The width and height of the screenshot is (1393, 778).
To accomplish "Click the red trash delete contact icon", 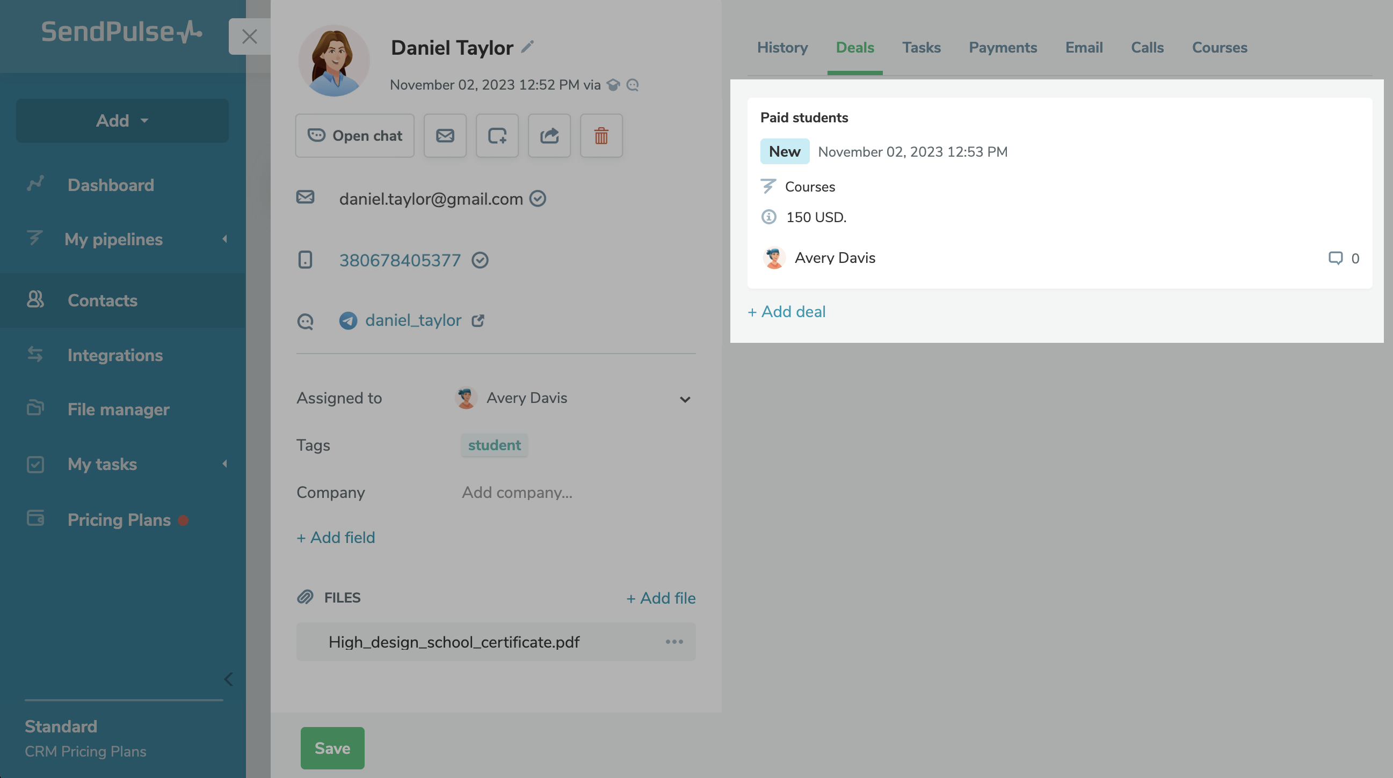I will coord(601,136).
